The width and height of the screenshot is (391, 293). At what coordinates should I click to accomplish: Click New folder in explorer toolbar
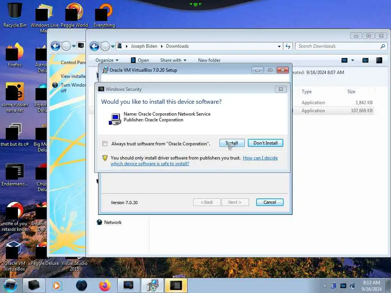pos(209,60)
